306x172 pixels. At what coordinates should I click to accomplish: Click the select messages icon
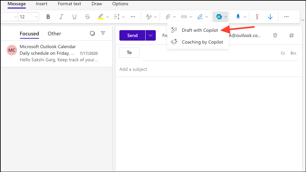pos(92,33)
